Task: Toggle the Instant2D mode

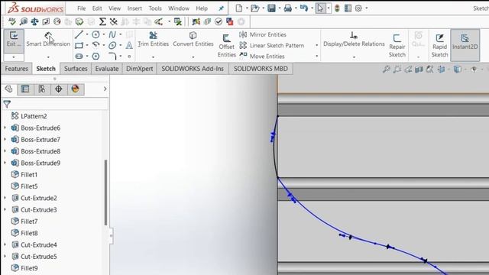Action: tap(465, 45)
